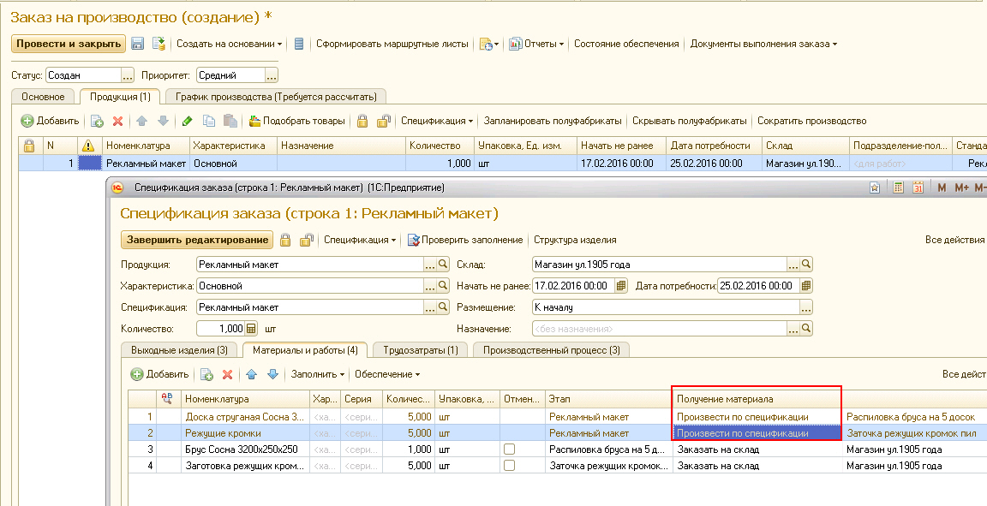987x506 pixels.
Task: Click the open padlock icon in Продукция toolbar
Action: [383, 121]
